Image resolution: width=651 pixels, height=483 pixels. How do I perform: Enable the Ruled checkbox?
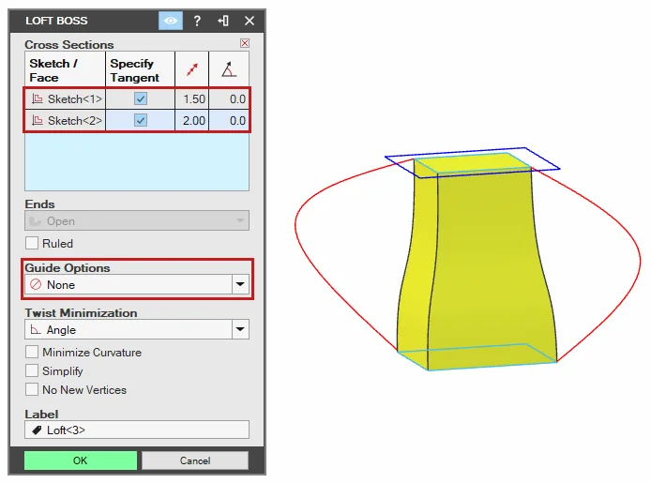pyautogui.click(x=32, y=243)
